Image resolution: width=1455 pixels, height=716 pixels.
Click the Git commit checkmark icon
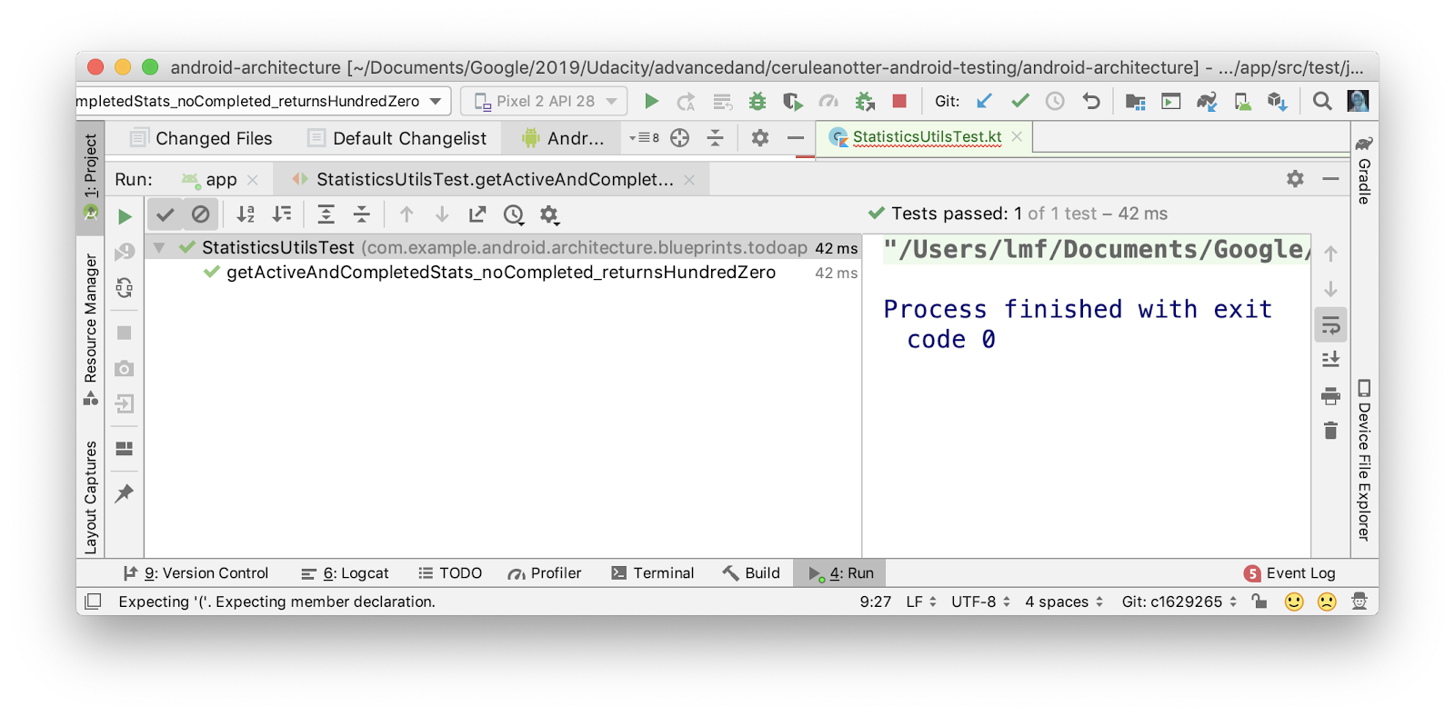[1019, 101]
